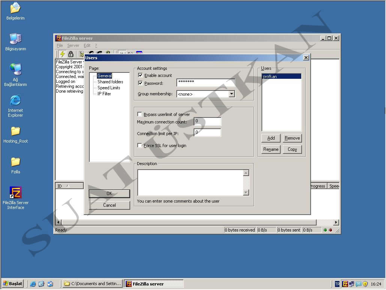This screenshot has width=386, height=290.
Task: Switch to the Speed Limits page
Action: click(x=109, y=88)
